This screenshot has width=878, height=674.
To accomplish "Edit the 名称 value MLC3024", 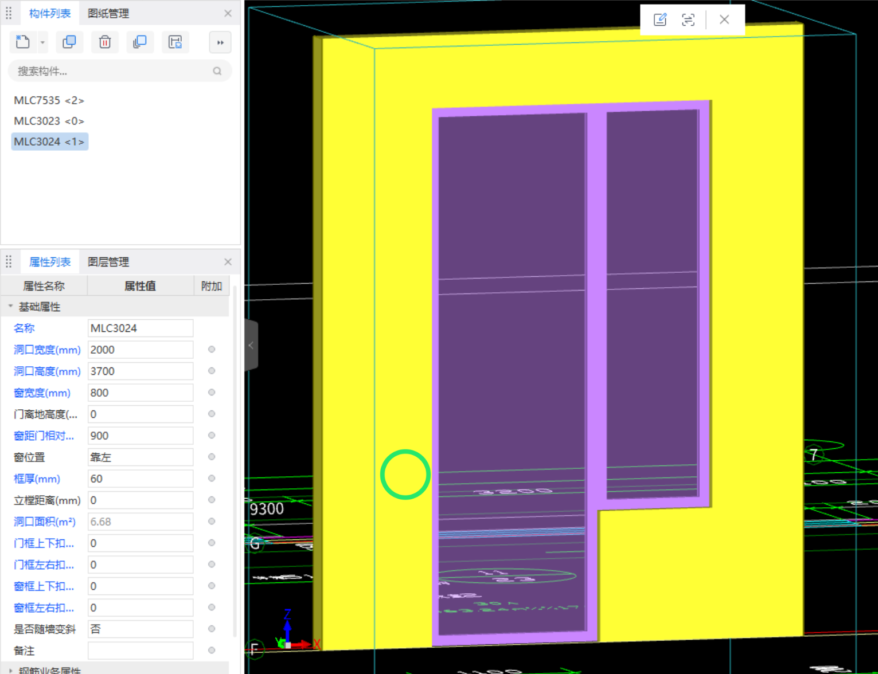I will 141,328.
